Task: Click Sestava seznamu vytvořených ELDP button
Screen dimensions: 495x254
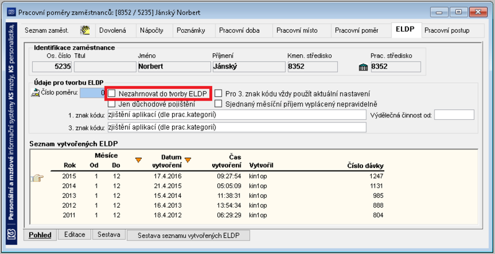Action: point(189,235)
